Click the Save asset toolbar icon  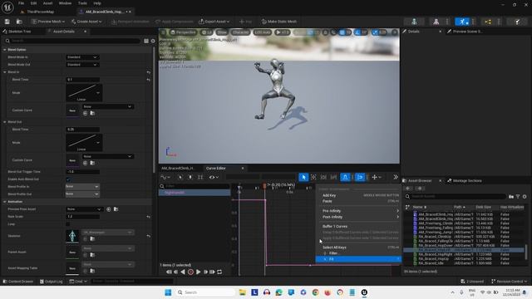pyautogui.click(x=7, y=22)
